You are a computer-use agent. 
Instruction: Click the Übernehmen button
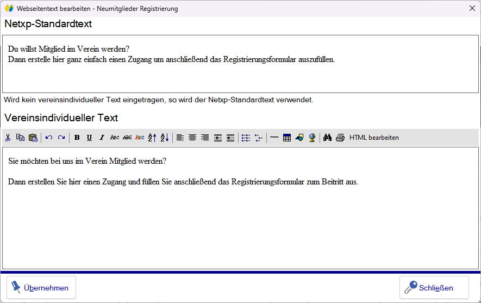[41, 288]
